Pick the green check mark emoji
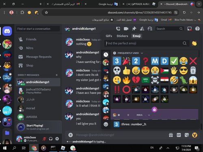 (174, 61)
